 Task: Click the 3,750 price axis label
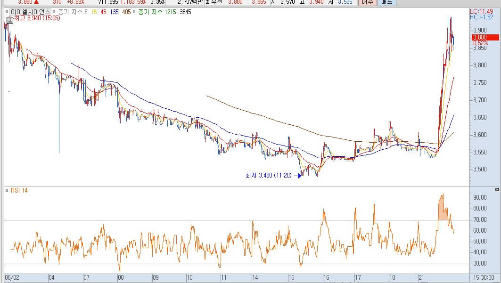(480, 82)
